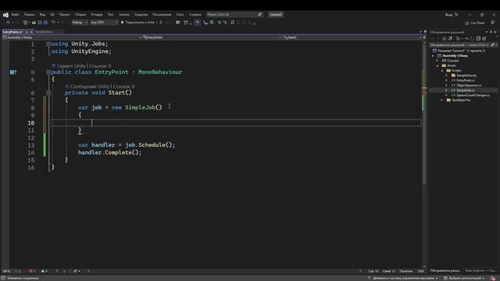500x281 pixels.
Task: Click the Save toolbar icon
Action: (40, 23)
